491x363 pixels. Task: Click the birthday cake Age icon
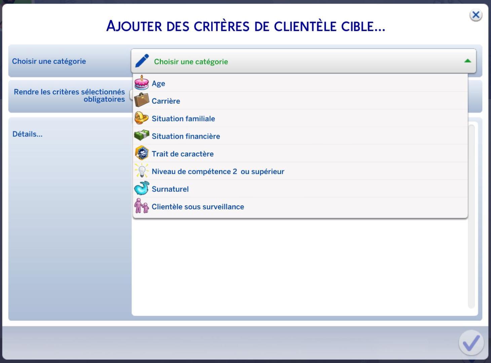point(142,83)
